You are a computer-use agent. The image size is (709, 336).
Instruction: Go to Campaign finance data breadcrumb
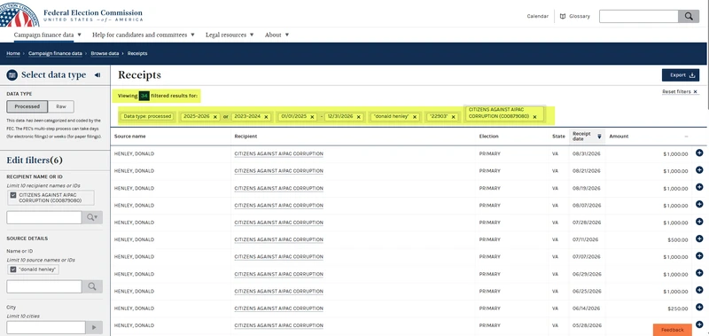[55, 53]
